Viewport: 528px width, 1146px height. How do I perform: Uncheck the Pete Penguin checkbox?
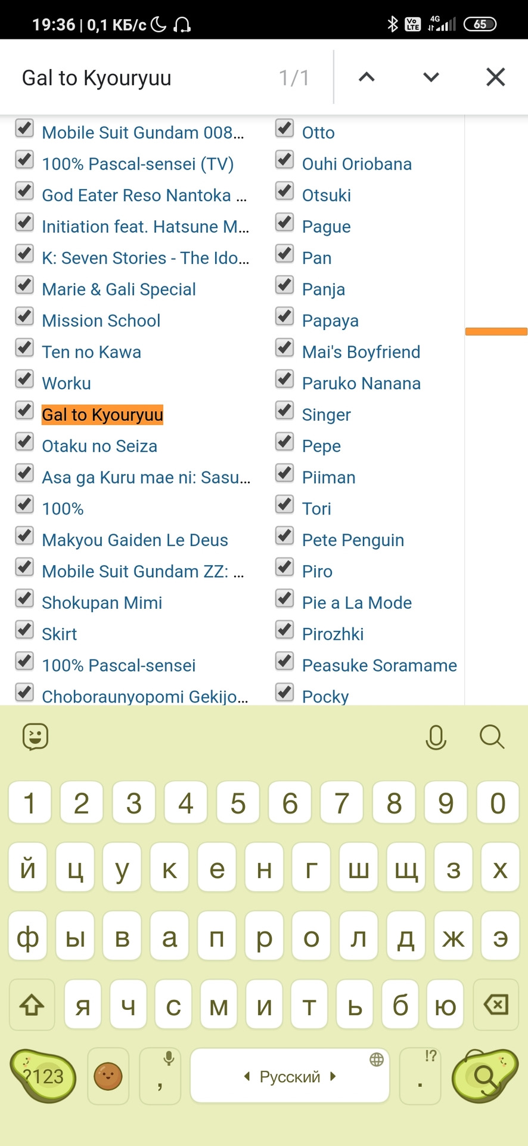tap(285, 536)
